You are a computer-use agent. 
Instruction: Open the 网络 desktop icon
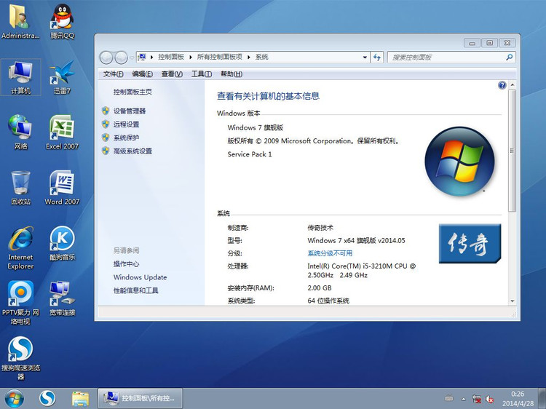tap(20, 132)
